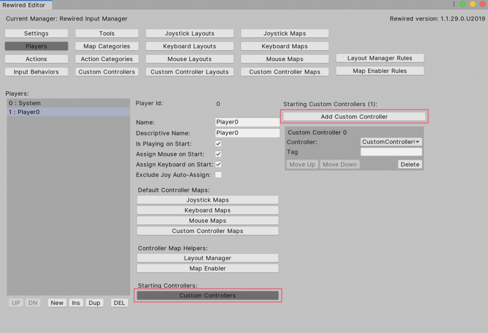
Task: Click the Player Id value 0
Action: 218,104
